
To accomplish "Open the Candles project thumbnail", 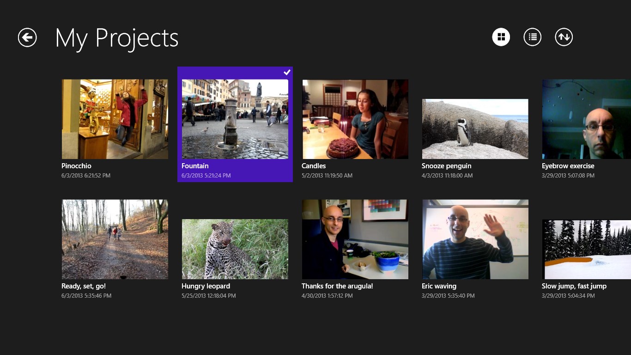I will coord(355,119).
